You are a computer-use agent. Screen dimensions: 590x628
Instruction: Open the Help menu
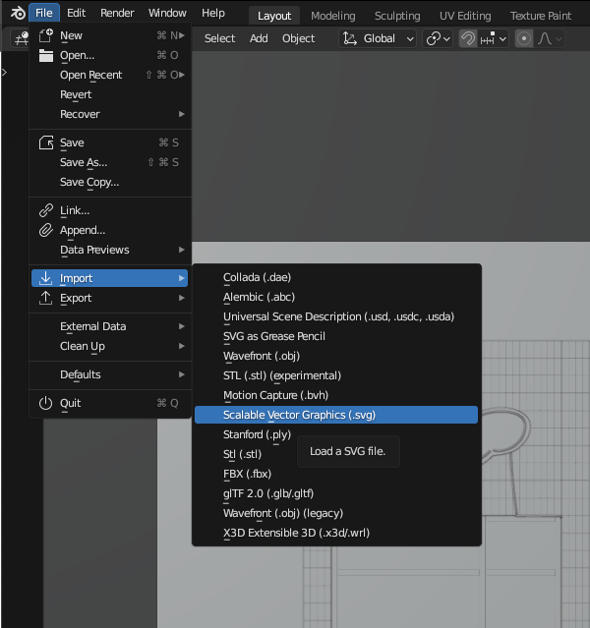pyautogui.click(x=212, y=13)
